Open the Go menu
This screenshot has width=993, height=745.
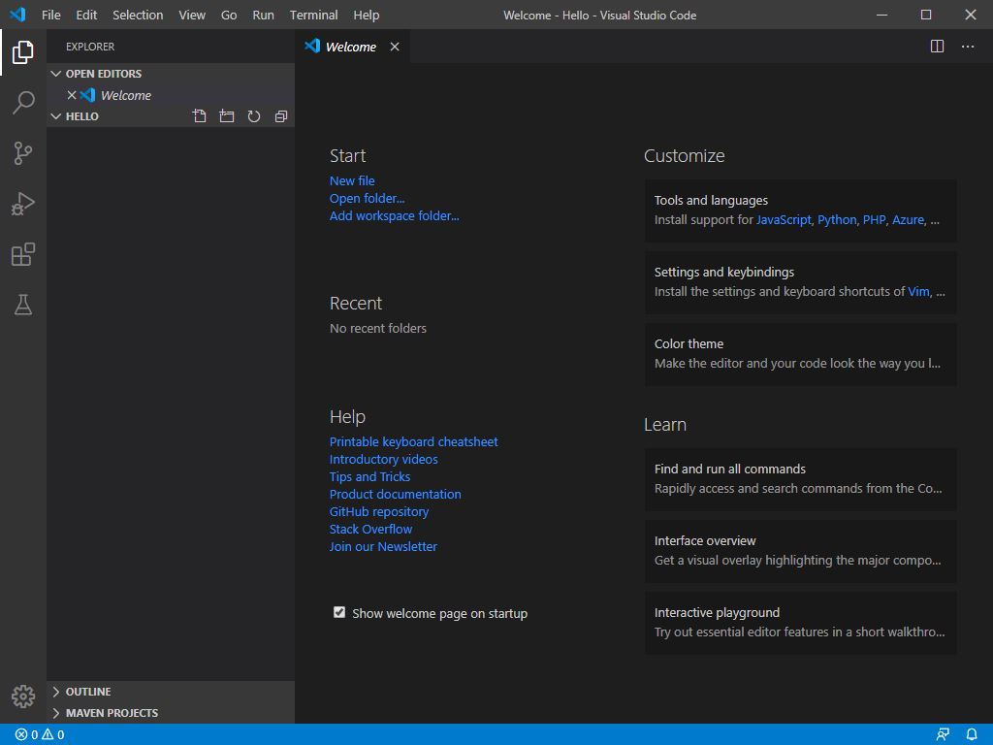tap(229, 15)
